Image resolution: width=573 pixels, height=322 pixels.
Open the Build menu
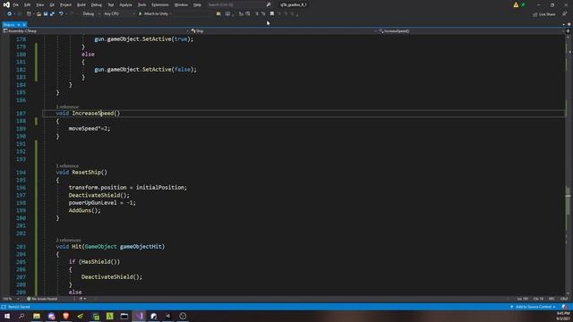point(81,4)
